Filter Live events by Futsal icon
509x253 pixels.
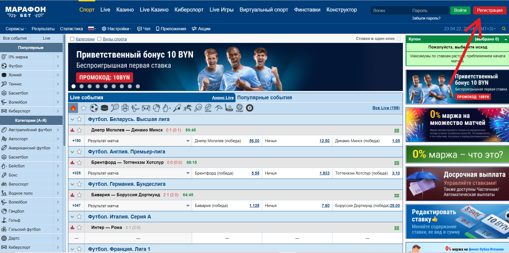(x=239, y=108)
